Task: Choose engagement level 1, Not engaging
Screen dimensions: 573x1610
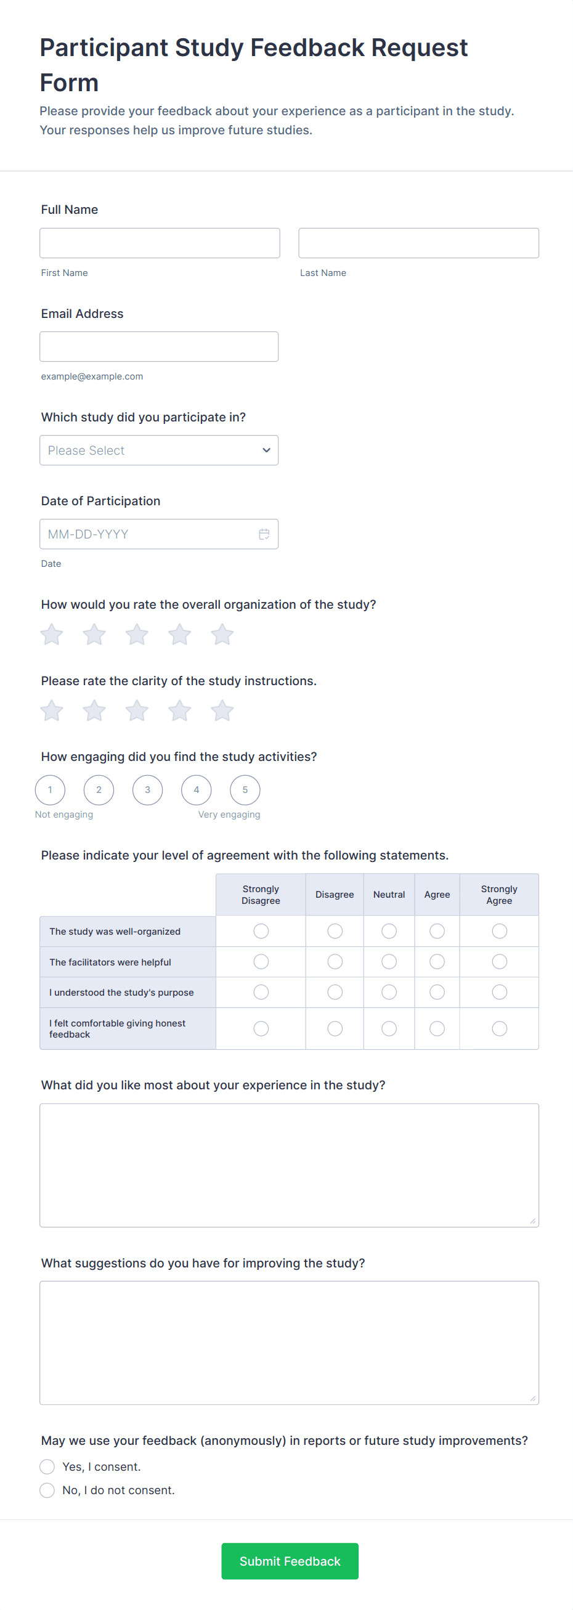Action: (50, 790)
